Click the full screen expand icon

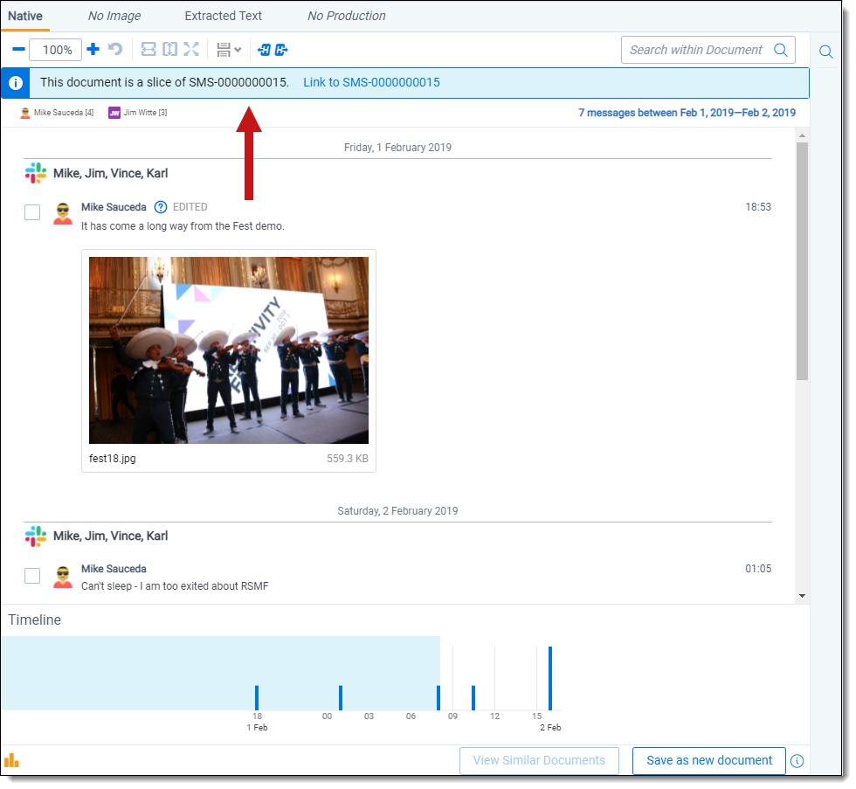coord(191,50)
